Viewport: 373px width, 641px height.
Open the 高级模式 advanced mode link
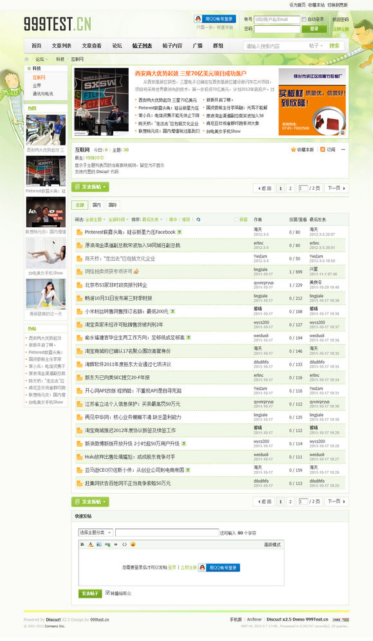click(x=272, y=544)
